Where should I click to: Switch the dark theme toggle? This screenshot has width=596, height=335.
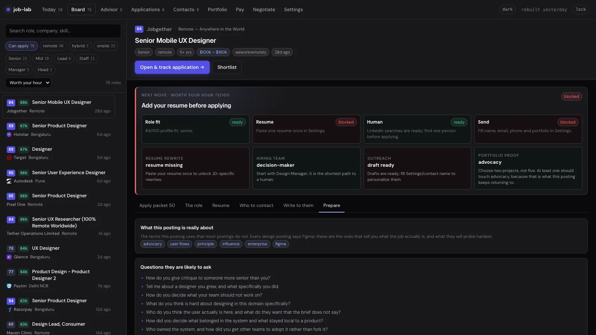click(x=507, y=10)
